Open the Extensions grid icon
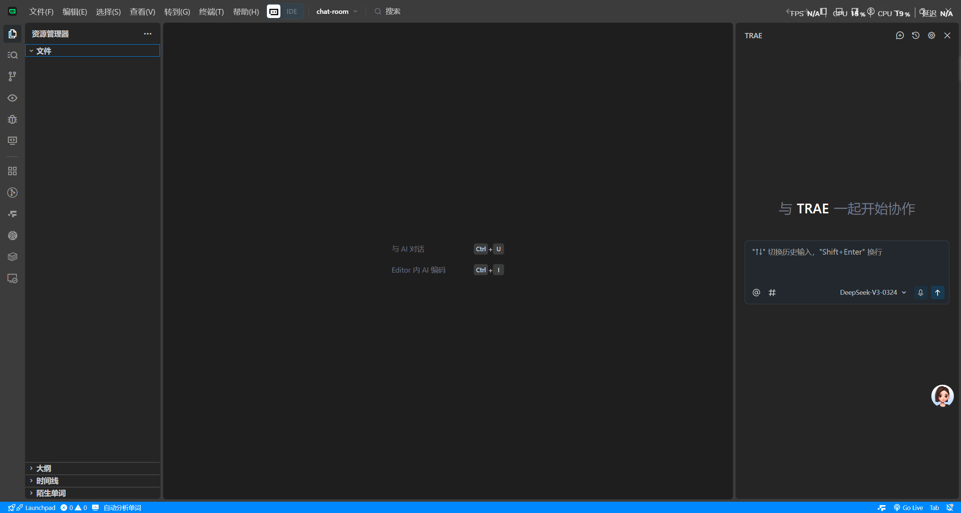 coord(12,171)
